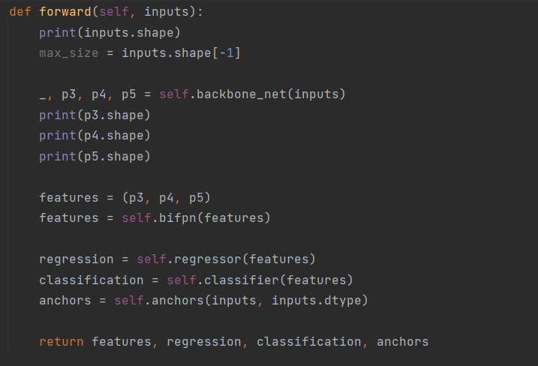
Task: Click print(p5.shape) line
Action: click(x=95, y=156)
